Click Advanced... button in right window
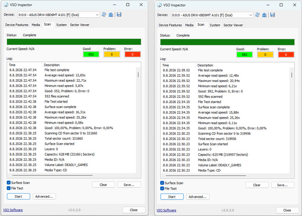 pyautogui.click(x=198, y=197)
